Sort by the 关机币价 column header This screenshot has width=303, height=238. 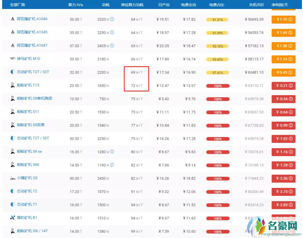[x=256, y=5]
